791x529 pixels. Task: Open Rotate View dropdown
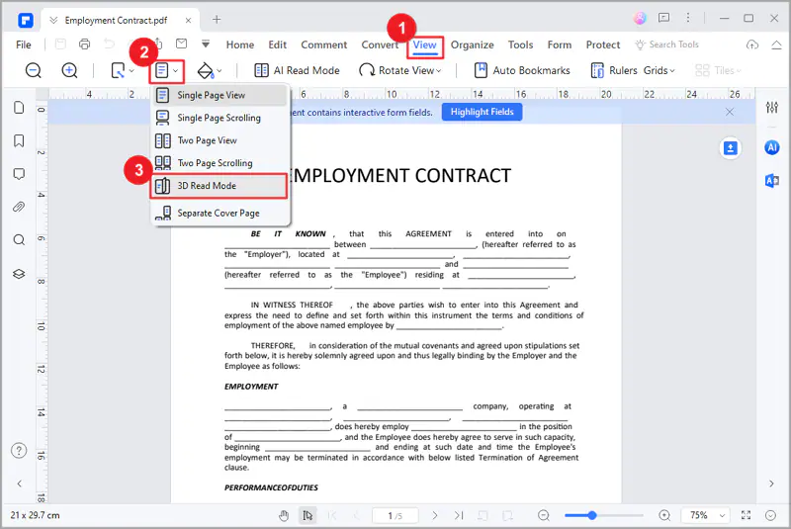(x=400, y=70)
